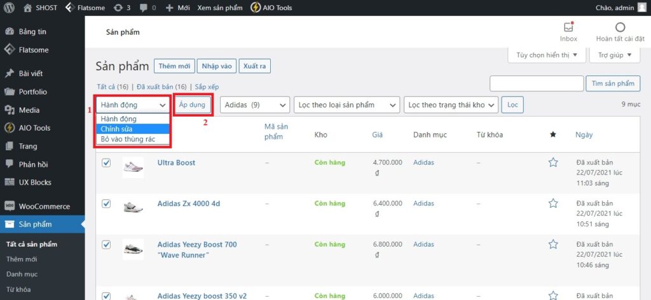The image size is (651, 300).
Task: Toggle checkbox for Adidas Yeezy Boost 700
Action: click(x=106, y=244)
